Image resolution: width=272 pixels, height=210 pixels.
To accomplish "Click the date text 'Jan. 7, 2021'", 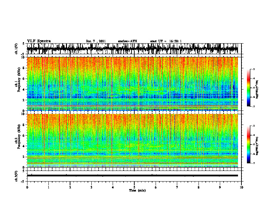I will [96, 41].
